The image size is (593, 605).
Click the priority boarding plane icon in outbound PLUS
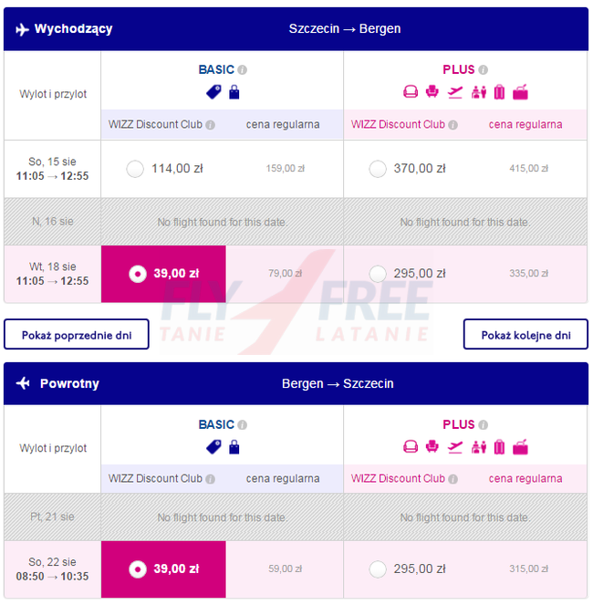pyautogui.click(x=455, y=92)
